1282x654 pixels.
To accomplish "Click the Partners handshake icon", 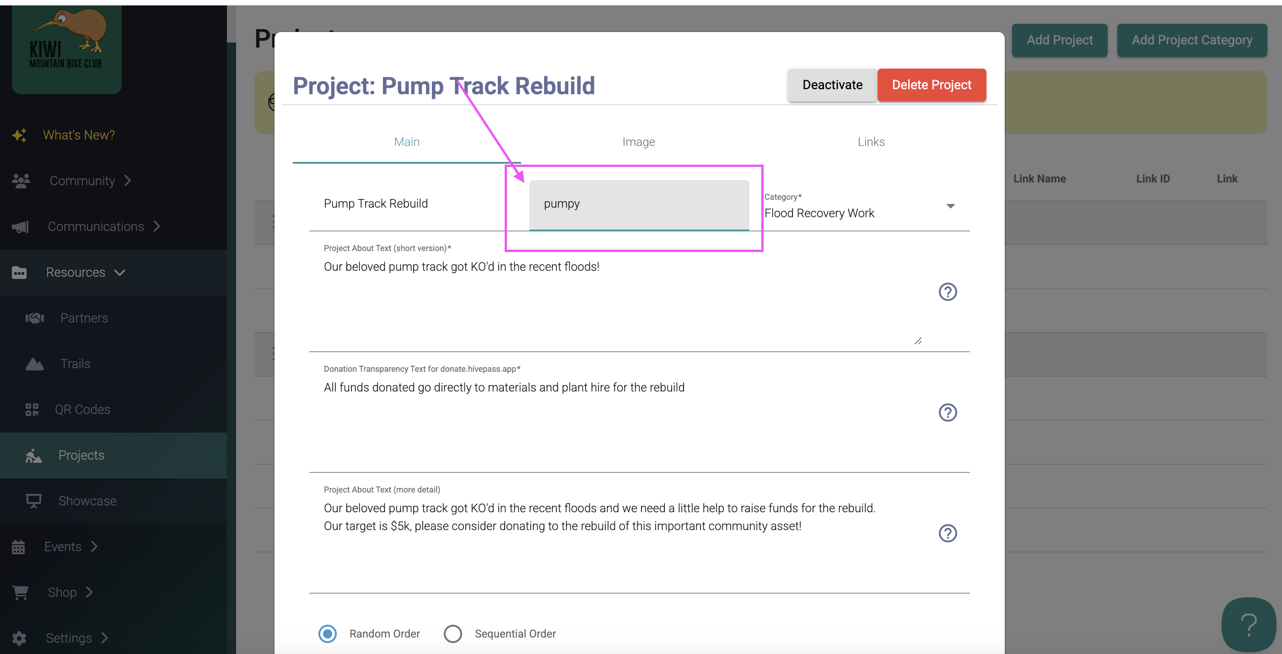I will [35, 318].
